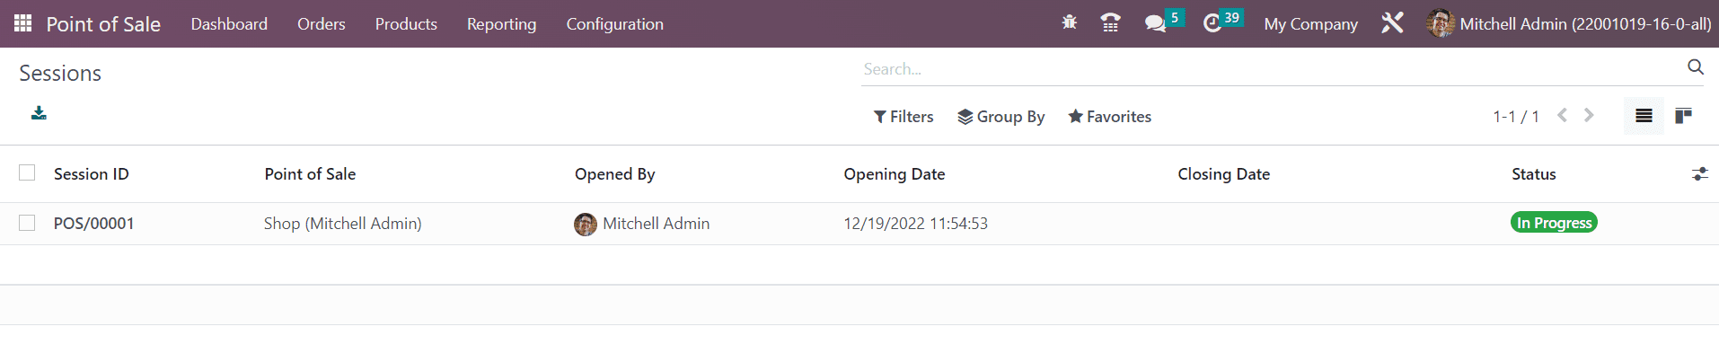Open the VoIP phone icon

pyautogui.click(x=1110, y=22)
